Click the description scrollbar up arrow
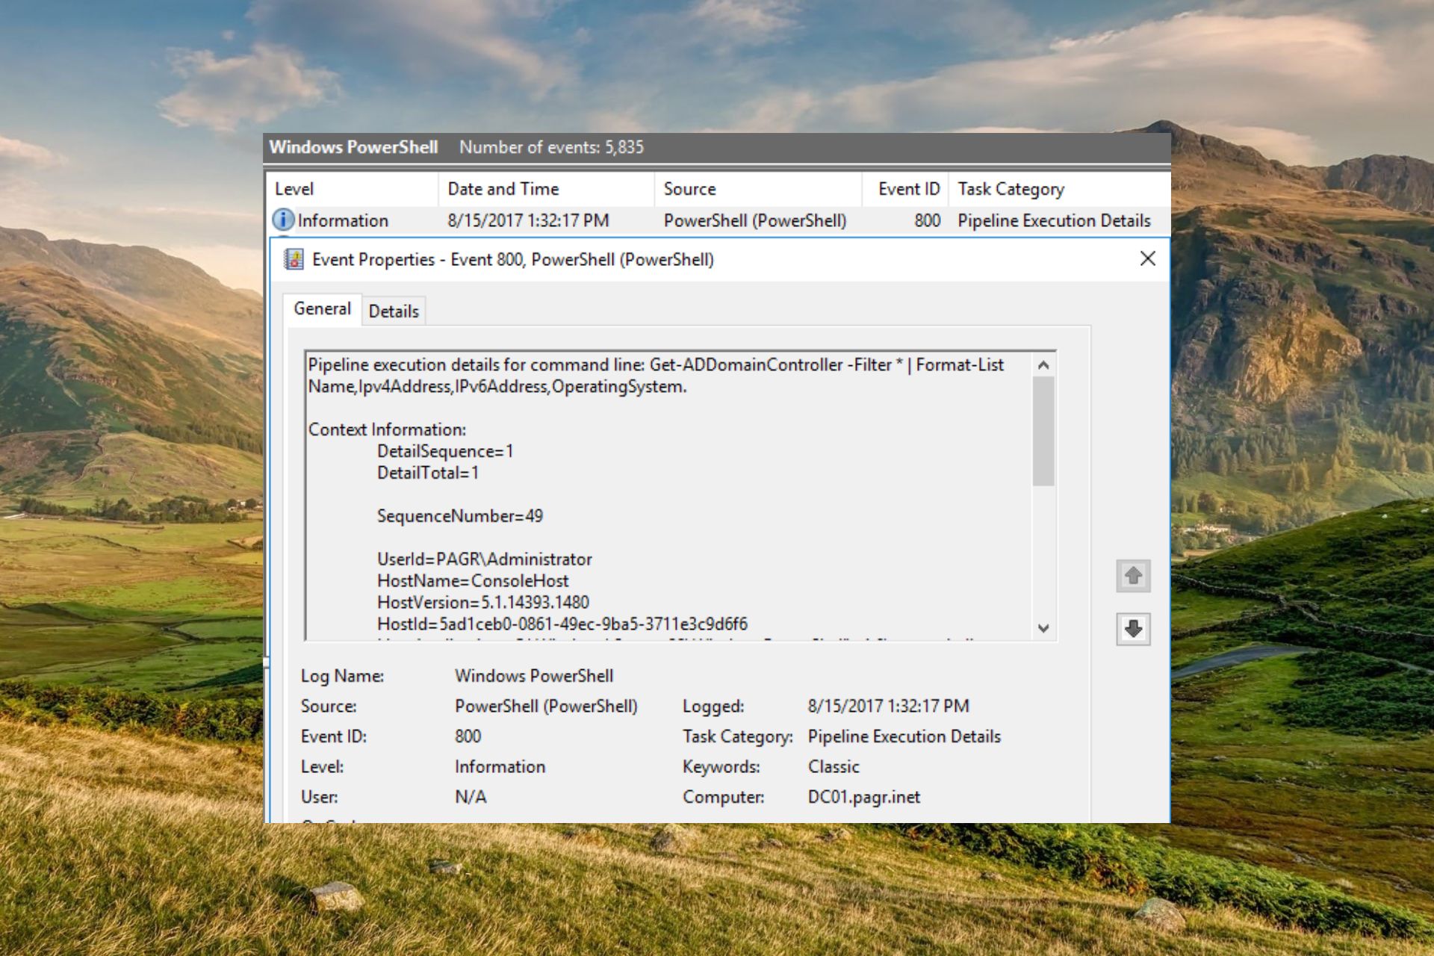This screenshot has height=956, width=1434. [1043, 364]
